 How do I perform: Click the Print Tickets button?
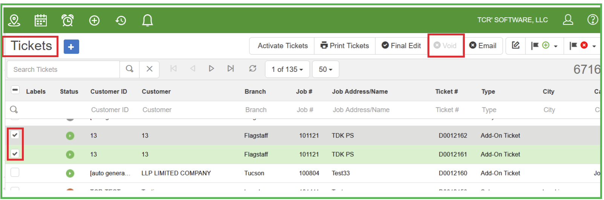(345, 46)
